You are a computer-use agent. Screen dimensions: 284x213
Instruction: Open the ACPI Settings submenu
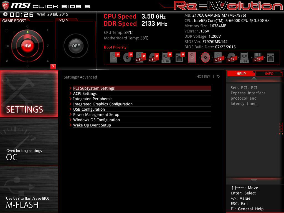[85, 93]
